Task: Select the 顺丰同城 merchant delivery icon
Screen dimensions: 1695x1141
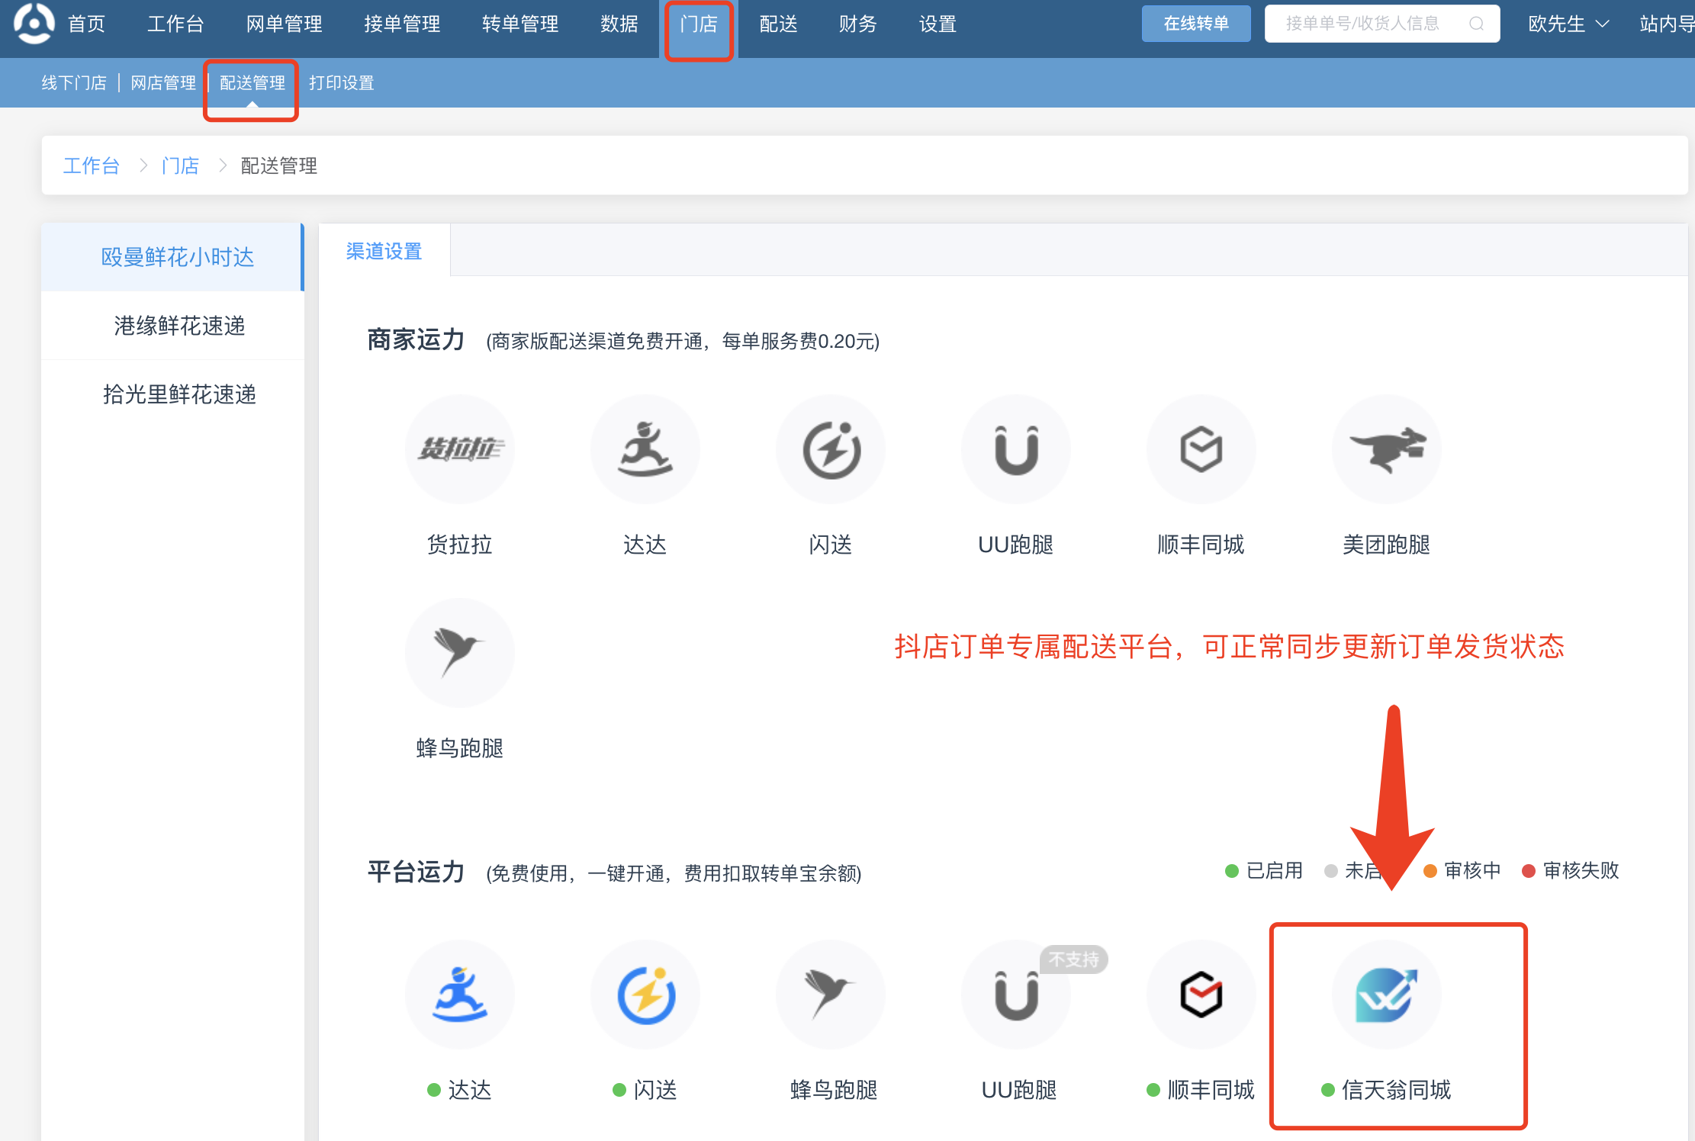Action: [1201, 449]
